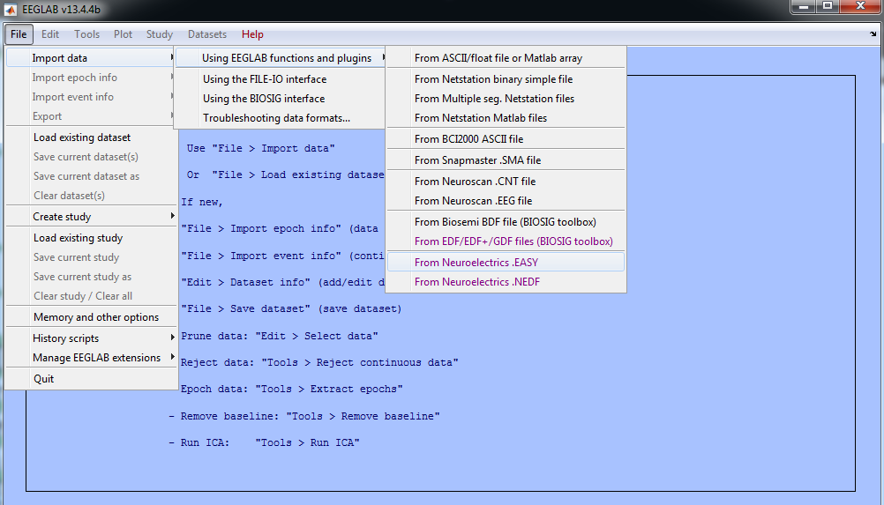Click the 'Run ICA' instruction text line
This screenshot has height=505, width=884.
[x=264, y=442]
